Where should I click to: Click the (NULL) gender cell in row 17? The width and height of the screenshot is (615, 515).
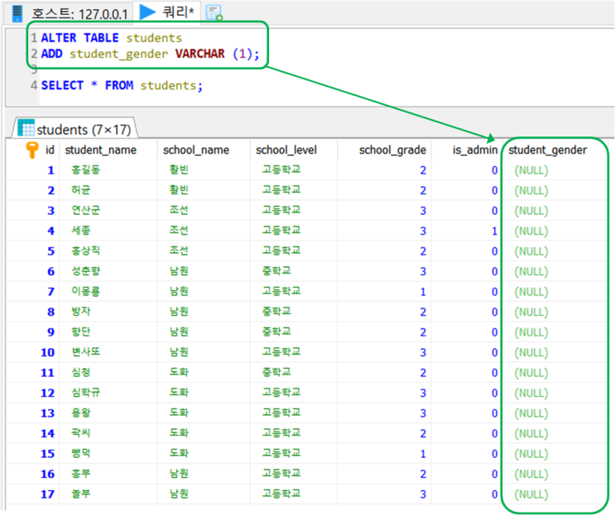click(x=531, y=494)
